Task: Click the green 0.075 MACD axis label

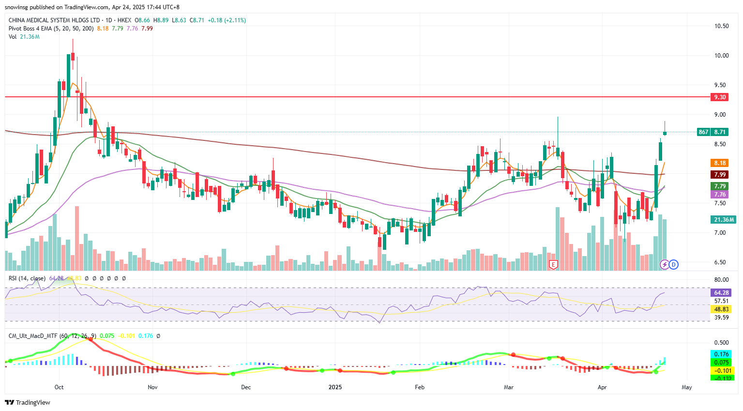Action: [x=722, y=363]
